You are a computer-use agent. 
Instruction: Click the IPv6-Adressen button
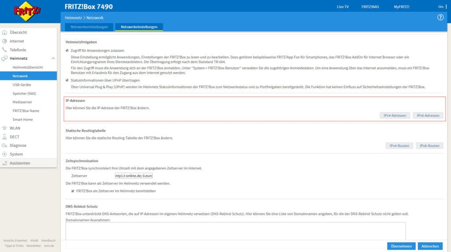pyautogui.click(x=428, y=115)
